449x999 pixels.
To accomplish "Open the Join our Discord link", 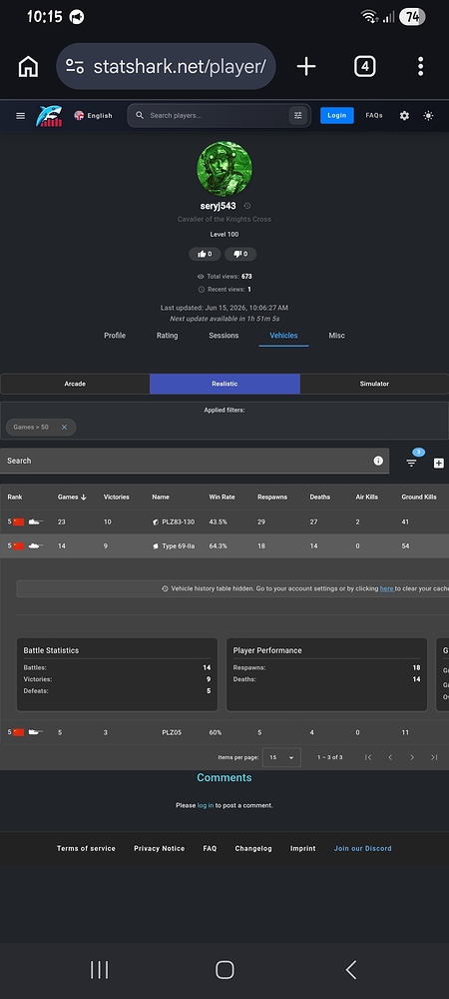I will pos(363,848).
